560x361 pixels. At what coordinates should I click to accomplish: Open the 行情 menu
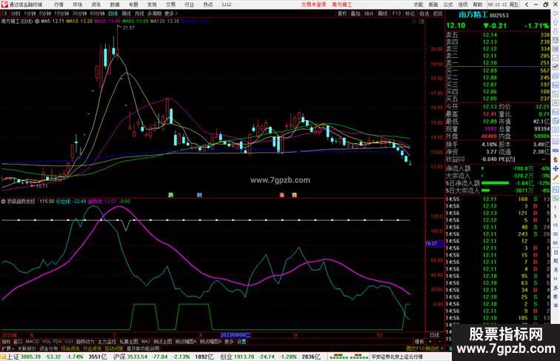(59, 4)
